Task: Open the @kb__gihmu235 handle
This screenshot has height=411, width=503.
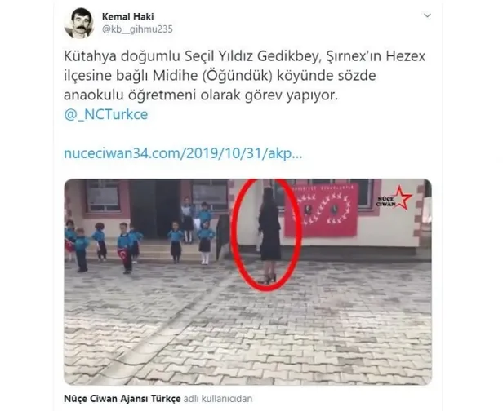Action: [137, 29]
